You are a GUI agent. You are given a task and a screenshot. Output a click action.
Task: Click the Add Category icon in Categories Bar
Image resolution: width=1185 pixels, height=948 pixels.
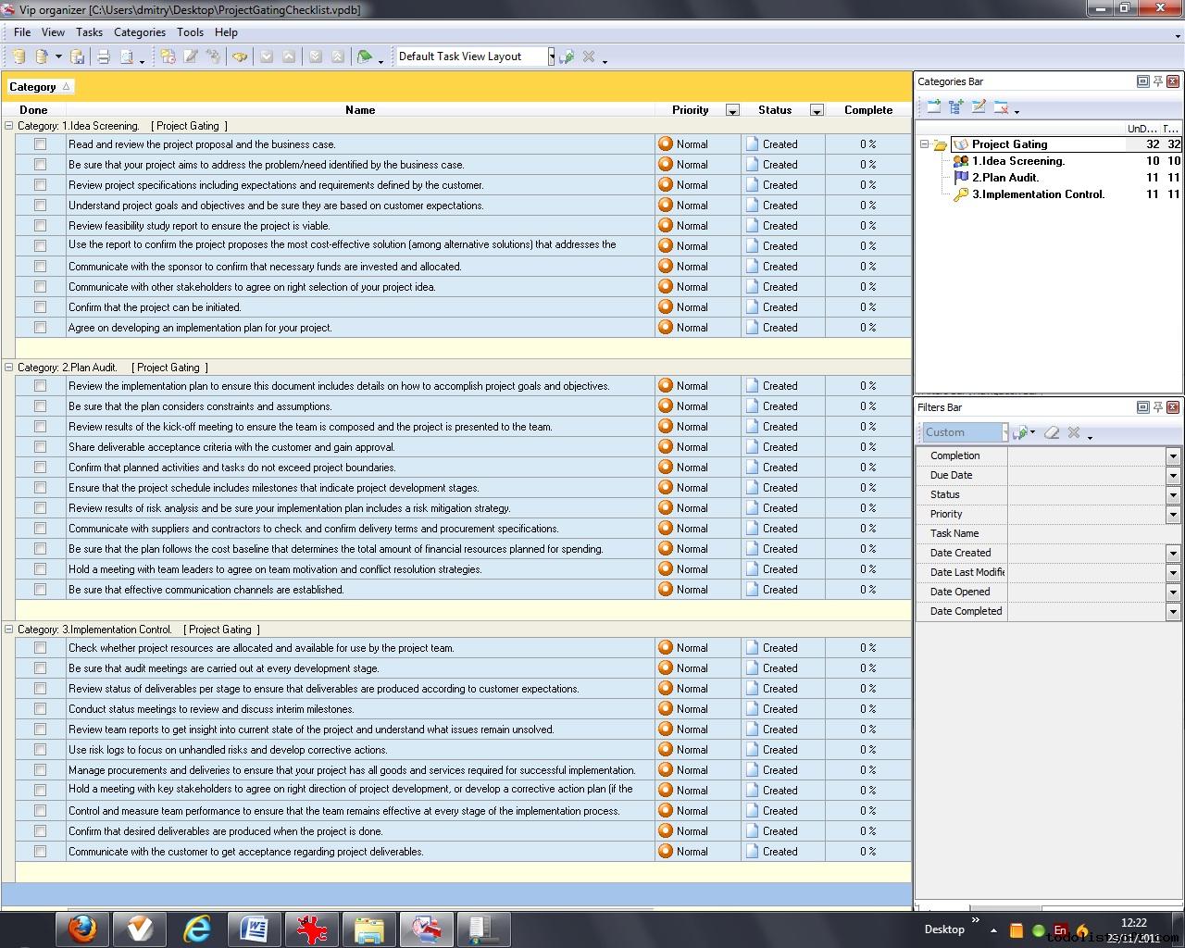pyautogui.click(x=933, y=107)
